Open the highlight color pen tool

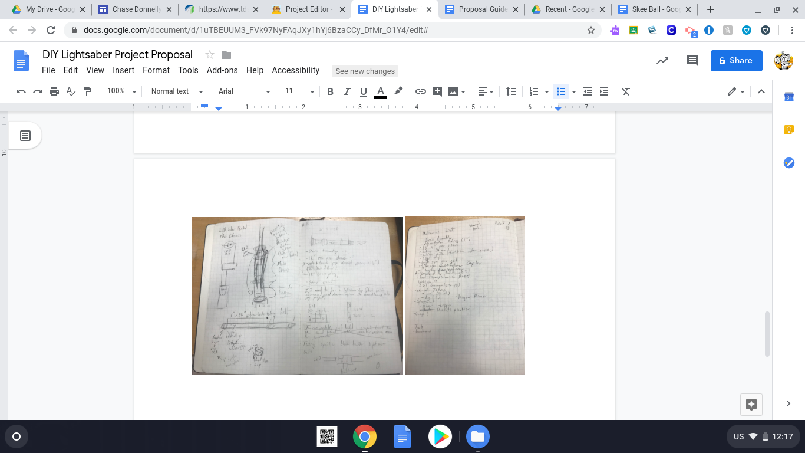pyautogui.click(x=398, y=91)
